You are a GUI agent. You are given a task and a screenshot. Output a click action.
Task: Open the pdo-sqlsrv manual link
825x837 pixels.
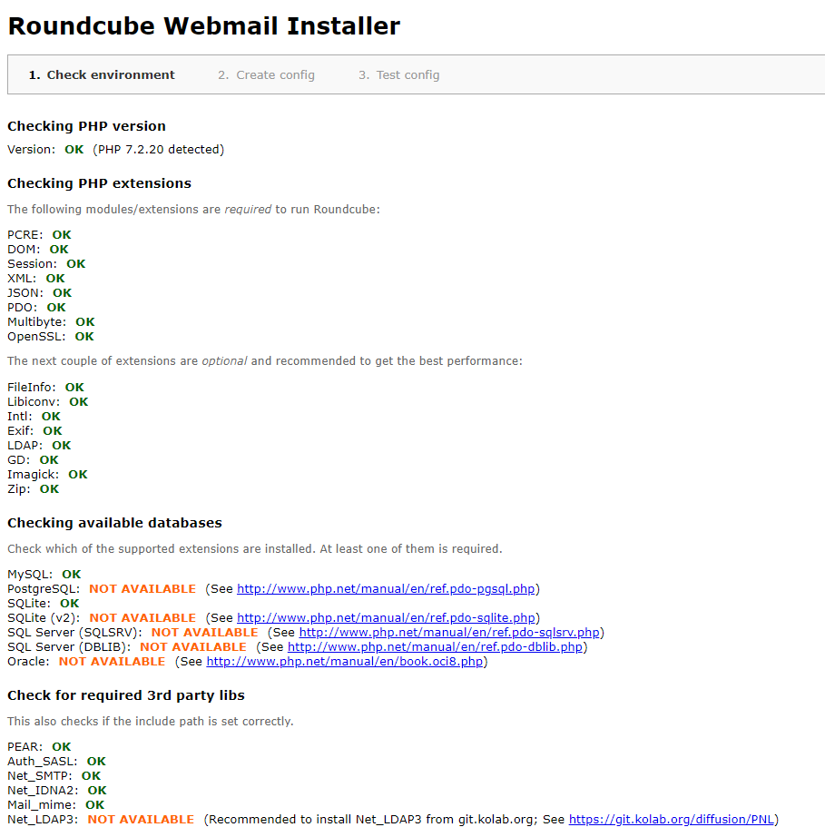(448, 632)
